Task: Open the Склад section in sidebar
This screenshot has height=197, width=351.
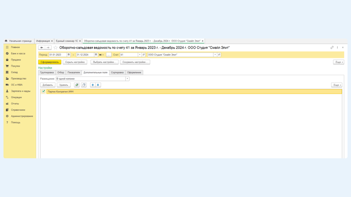Action: [x=14, y=72]
